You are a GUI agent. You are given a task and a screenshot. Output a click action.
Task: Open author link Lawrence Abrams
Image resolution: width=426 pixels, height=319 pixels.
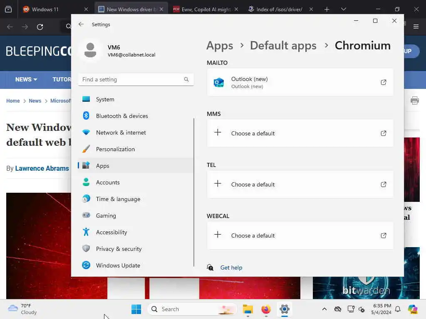click(x=42, y=169)
